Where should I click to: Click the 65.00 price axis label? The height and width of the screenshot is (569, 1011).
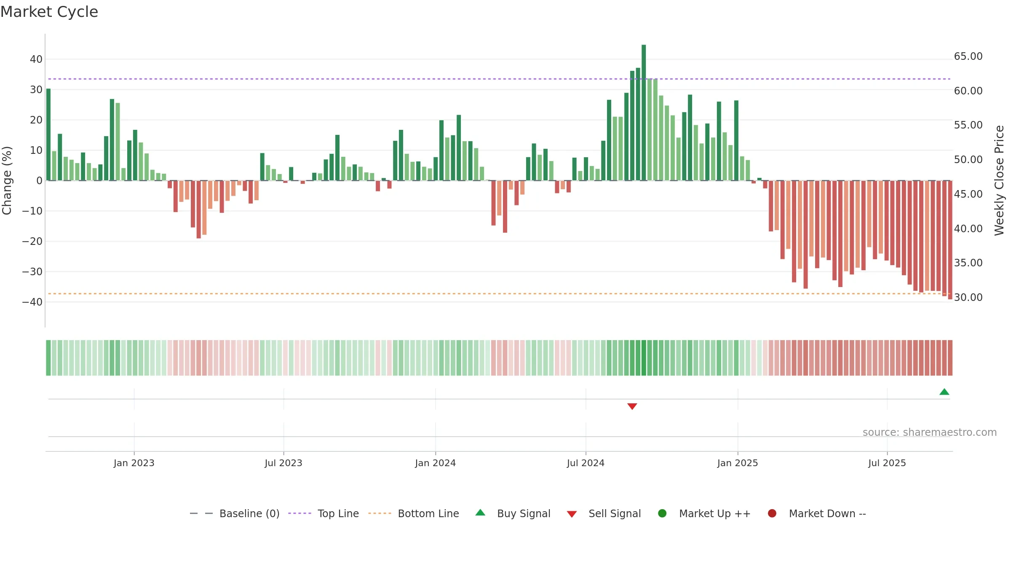(x=968, y=56)
